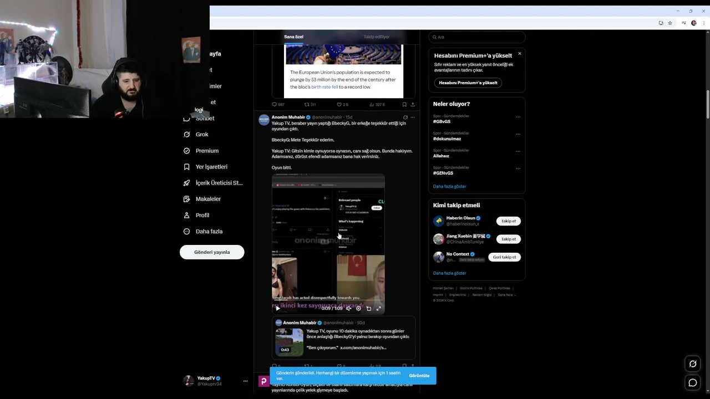Bookmark page with Chrome star icon
Viewport: 710px width, 399px height.
coord(670,23)
